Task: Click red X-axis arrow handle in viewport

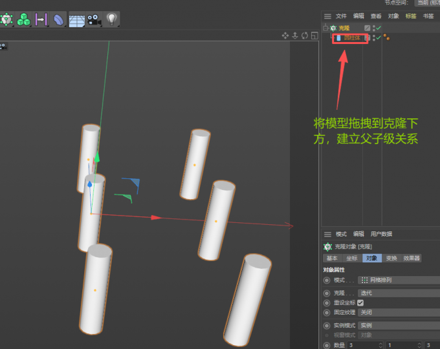Action: tap(156, 218)
